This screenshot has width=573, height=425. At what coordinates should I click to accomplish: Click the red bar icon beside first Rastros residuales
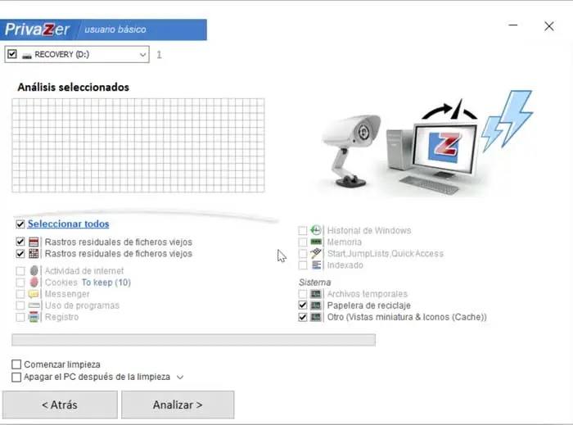click(34, 242)
